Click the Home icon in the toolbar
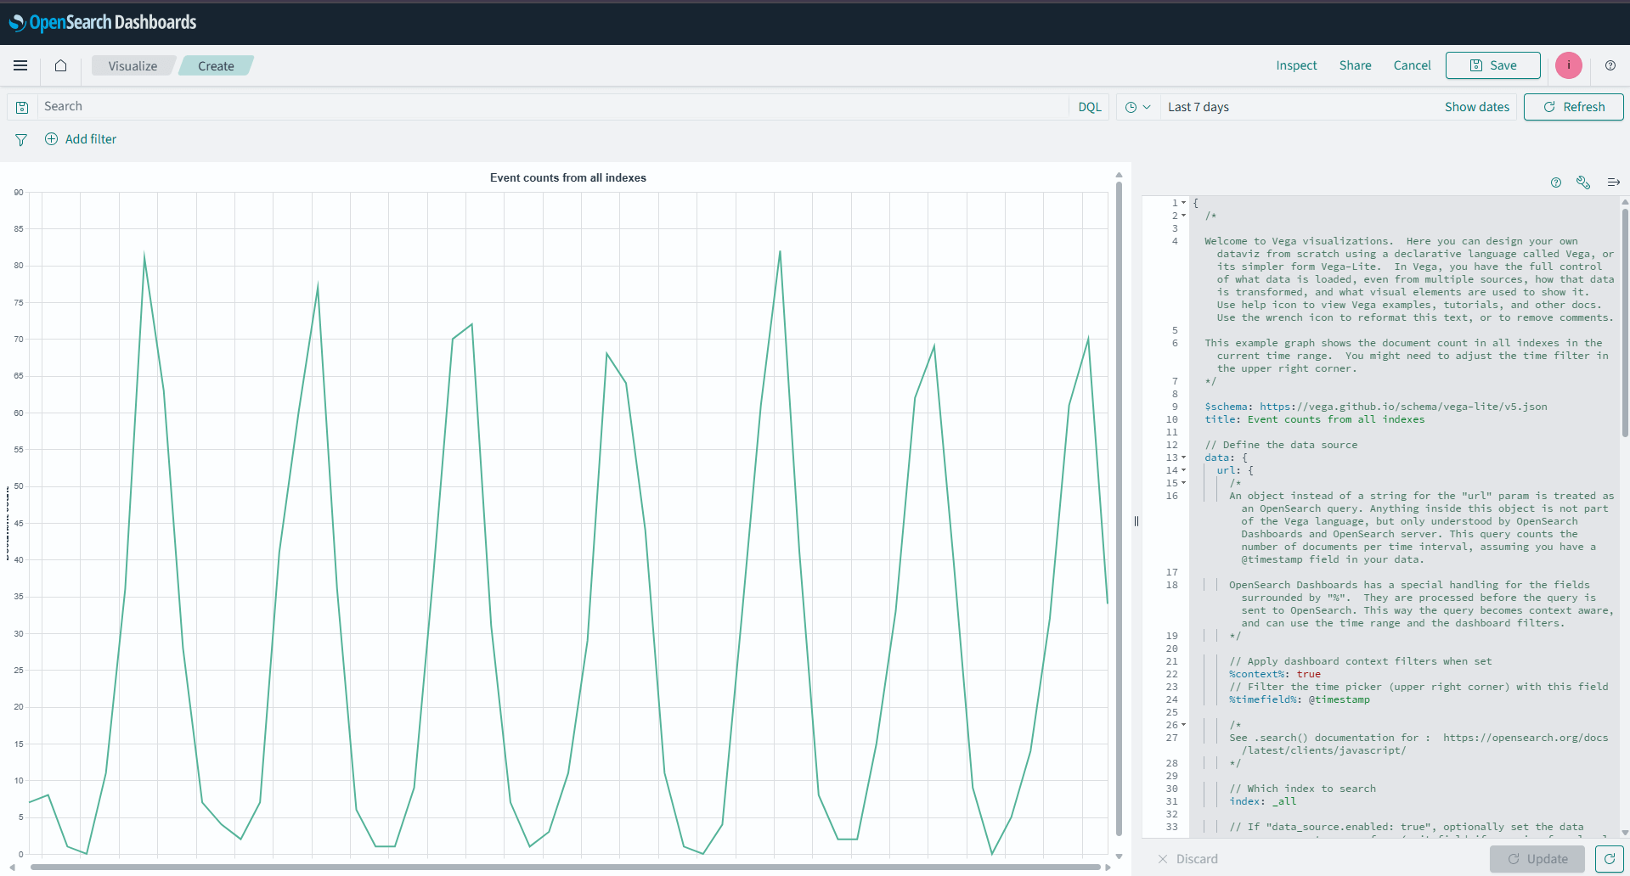Viewport: 1630px width, 876px height. coord(59,65)
